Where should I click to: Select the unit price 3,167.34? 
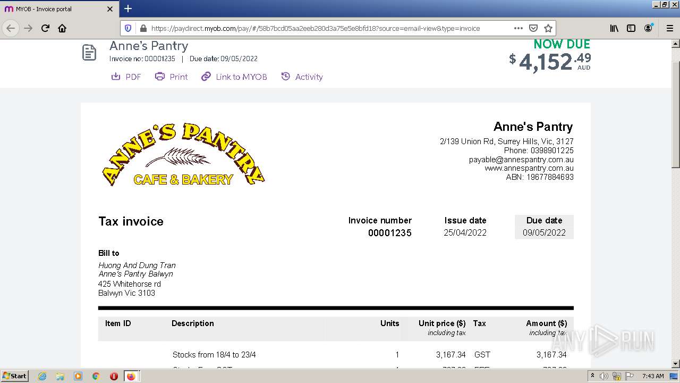click(x=450, y=355)
